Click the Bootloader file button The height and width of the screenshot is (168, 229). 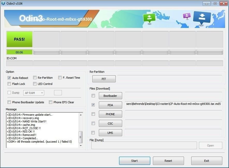[110, 96]
